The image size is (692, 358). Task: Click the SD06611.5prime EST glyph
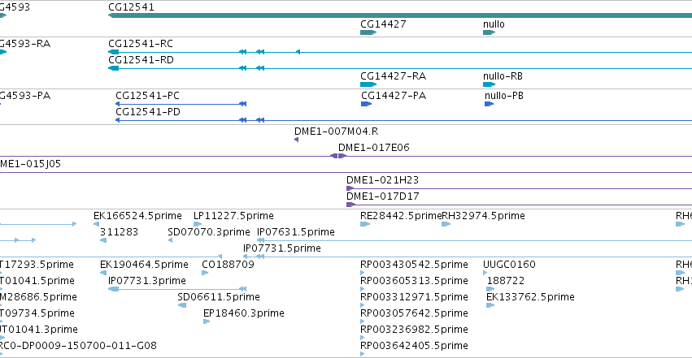pyautogui.click(x=182, y=305)
